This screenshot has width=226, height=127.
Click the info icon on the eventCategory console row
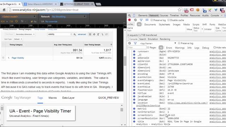click(134, 80)
